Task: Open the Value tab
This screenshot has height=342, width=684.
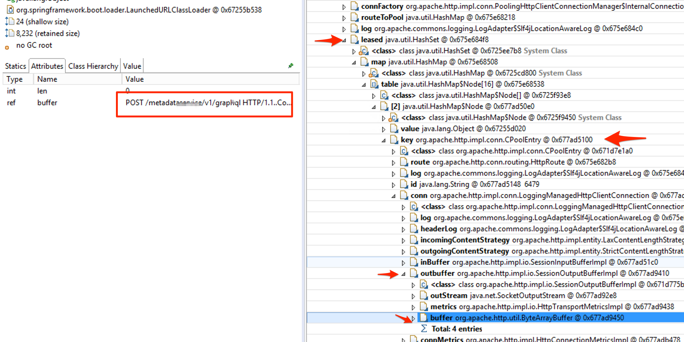Action: (132, 66)
